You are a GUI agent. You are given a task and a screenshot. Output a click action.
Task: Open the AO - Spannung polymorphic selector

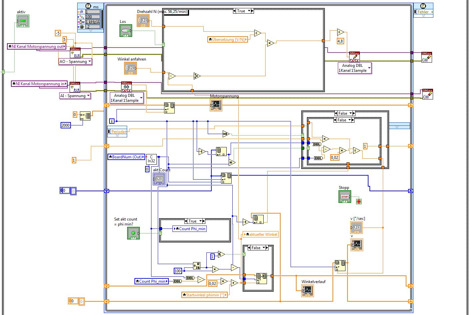[75, 62]
